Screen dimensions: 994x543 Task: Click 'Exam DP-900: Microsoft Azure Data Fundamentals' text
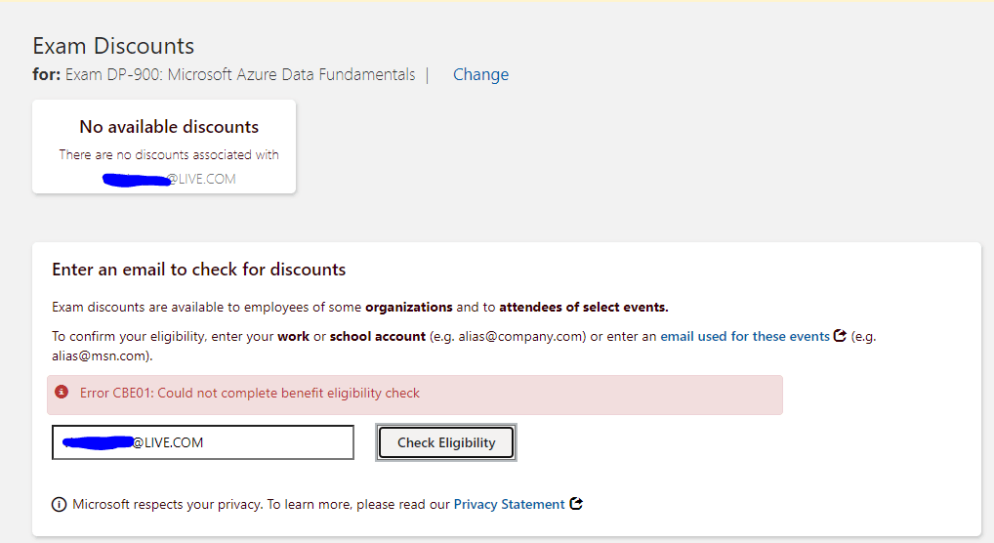pyautogui.click(x=240, y=75)
